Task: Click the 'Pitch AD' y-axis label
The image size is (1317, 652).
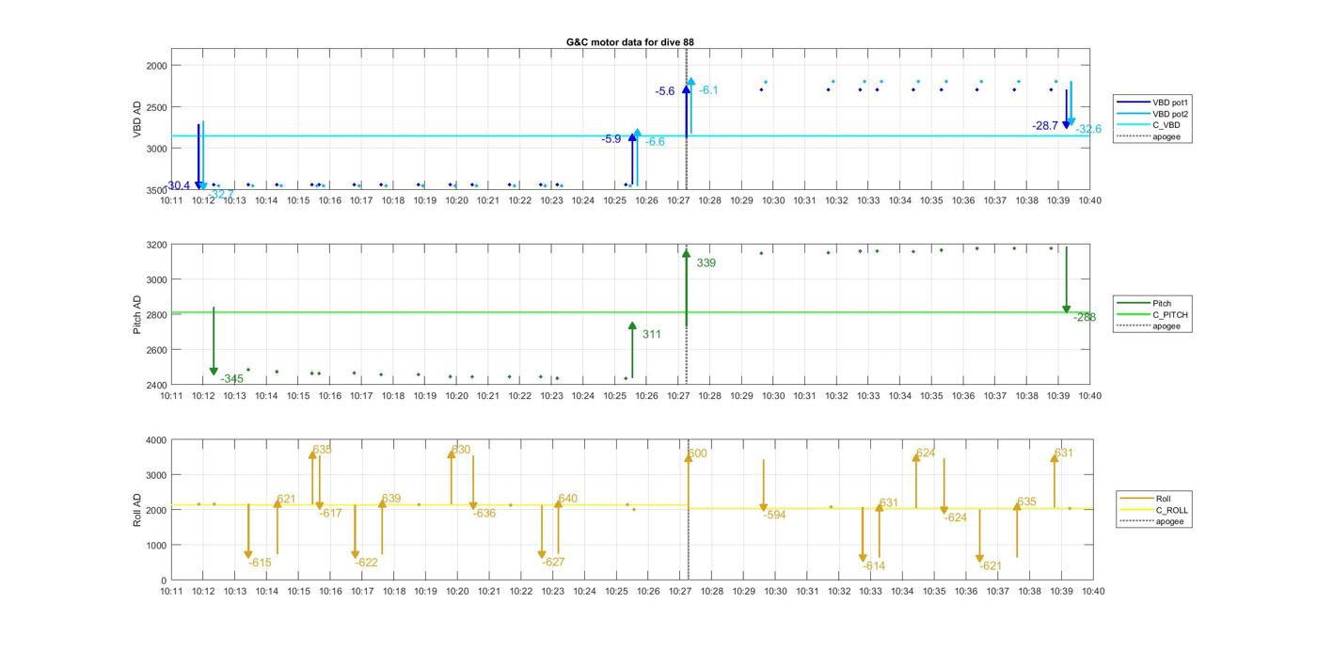Action: pyautogui.click(x=137, y=315)
